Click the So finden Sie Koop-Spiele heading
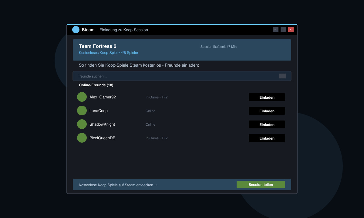The height and width of the screenshot is (218, 364). point(139,65)
